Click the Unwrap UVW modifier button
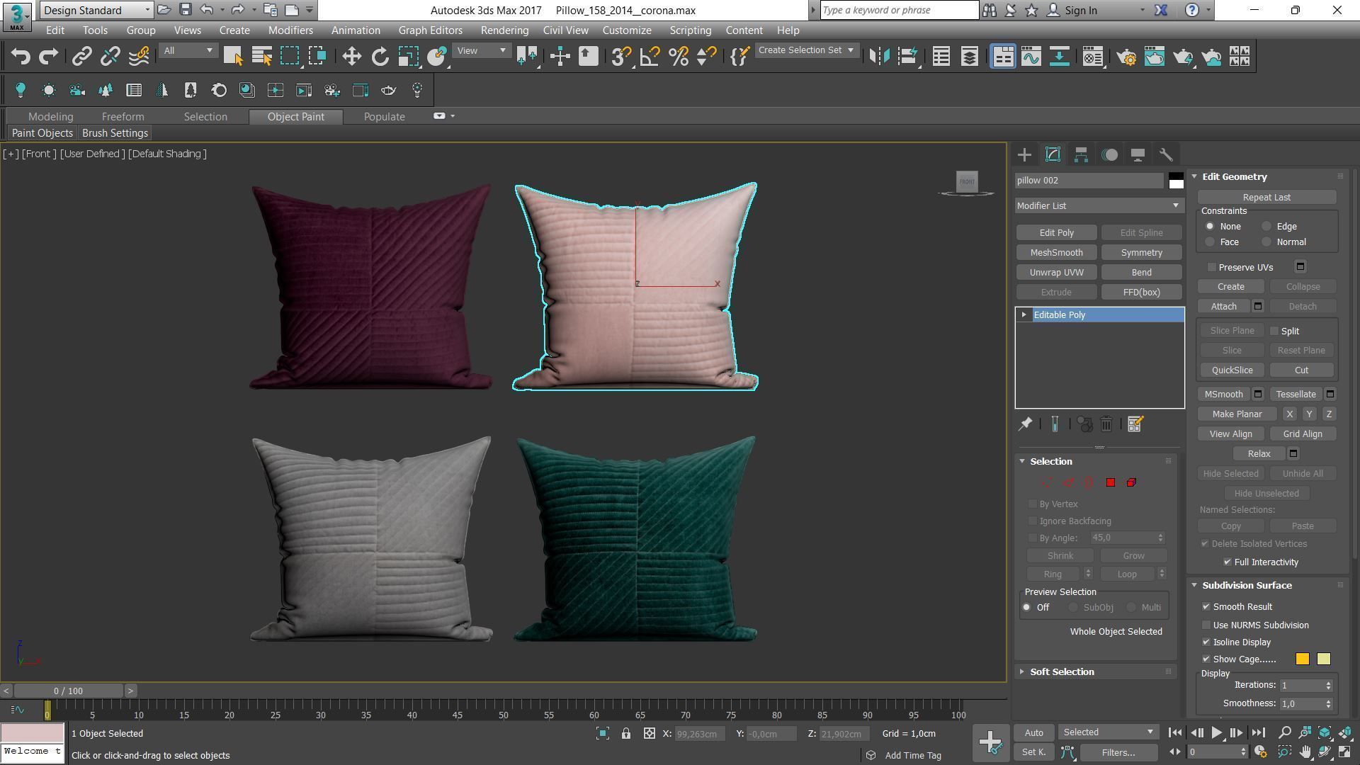 [1056, 273]
